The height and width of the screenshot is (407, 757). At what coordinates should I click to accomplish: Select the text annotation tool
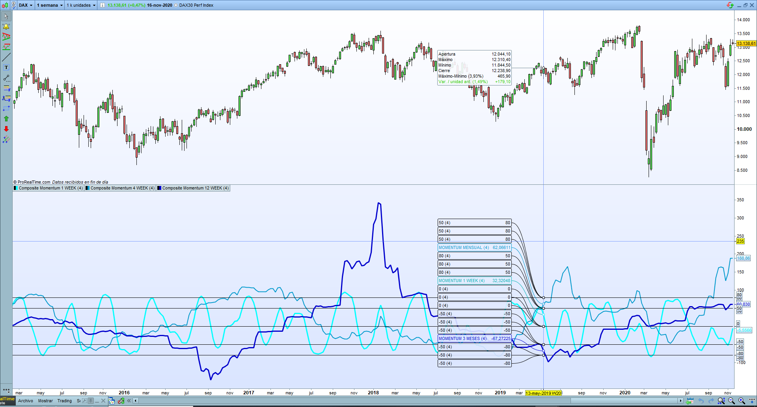(x=6, y=68)
